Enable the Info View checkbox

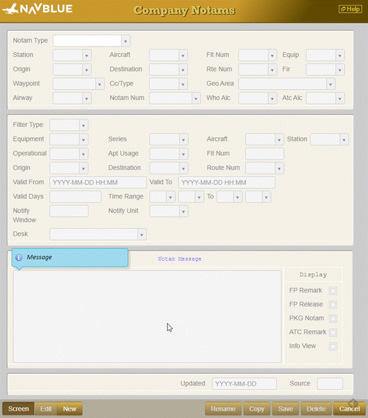tap(333, 346)
